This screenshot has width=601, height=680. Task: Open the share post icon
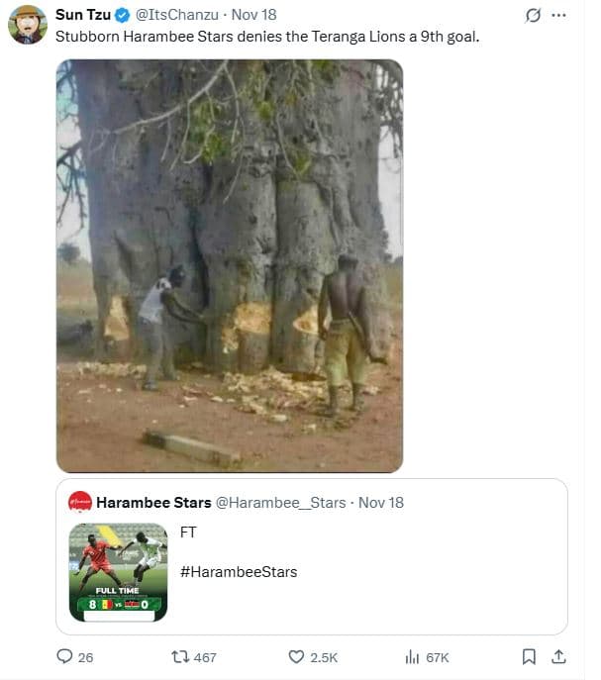tap(558, 656)
